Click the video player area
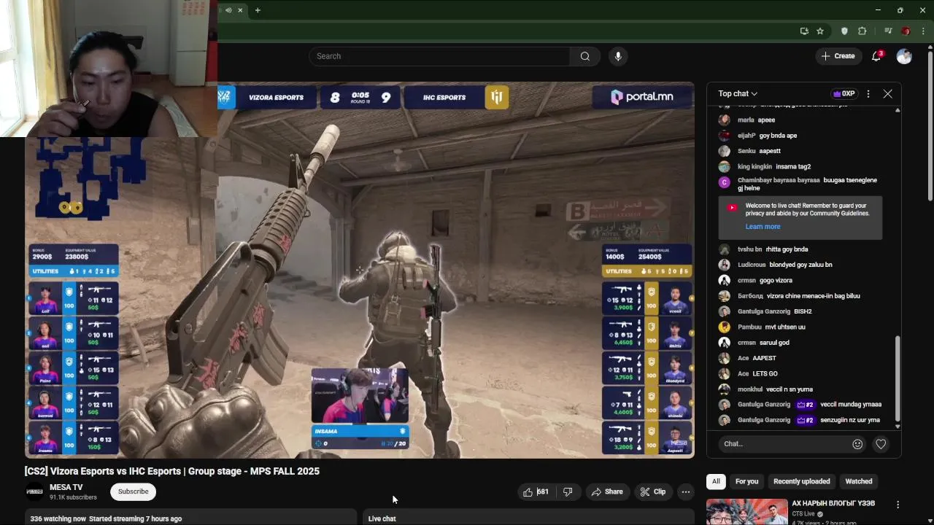The height and width of the screenshot is (525, 934). pyautogui.click(x=359, y=270)
